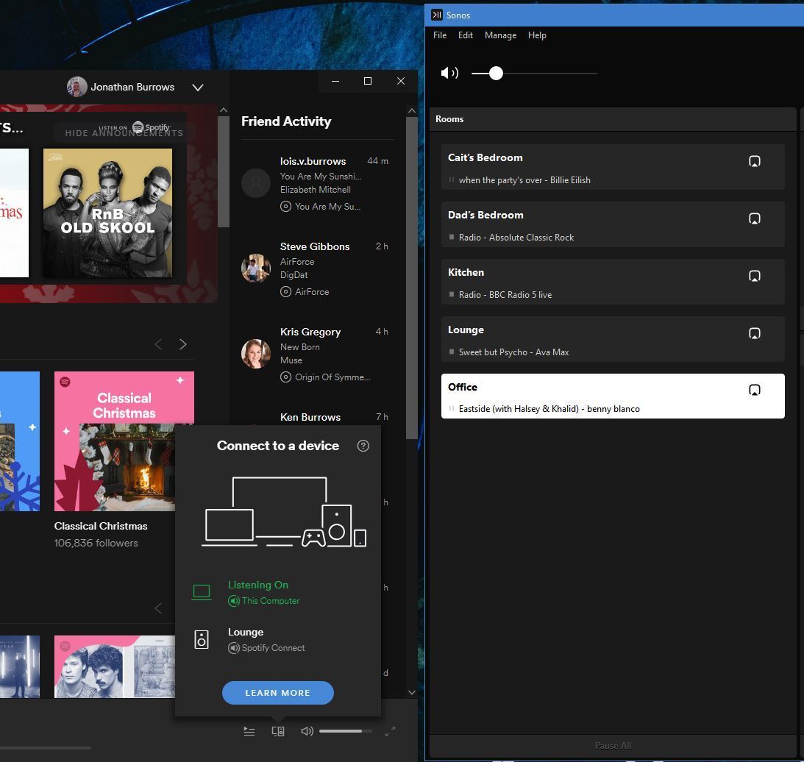The image size is (804, 762).
Task: Click the Learn More button
Action: tap(278, 693)
